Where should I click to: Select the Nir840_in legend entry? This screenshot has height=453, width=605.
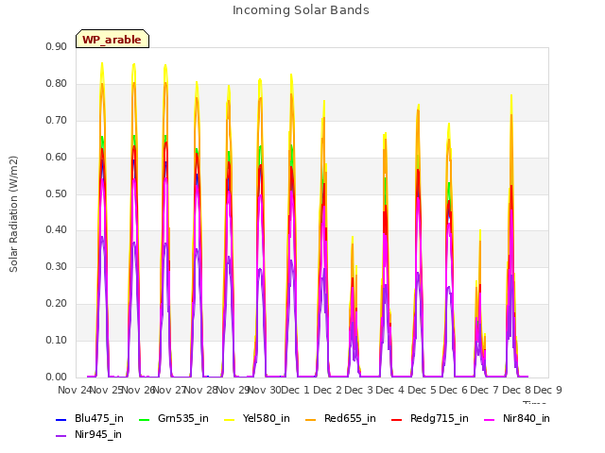pos(527,418)
